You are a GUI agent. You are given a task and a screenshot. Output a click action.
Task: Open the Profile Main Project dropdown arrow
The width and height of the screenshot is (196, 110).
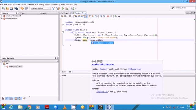coord(76,9)
